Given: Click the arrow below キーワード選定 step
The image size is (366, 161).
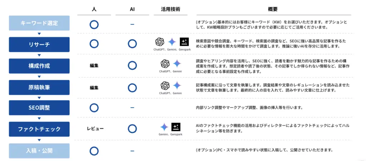Looking at the screenshot, I should pyautogui.click(x=39, y=33).
